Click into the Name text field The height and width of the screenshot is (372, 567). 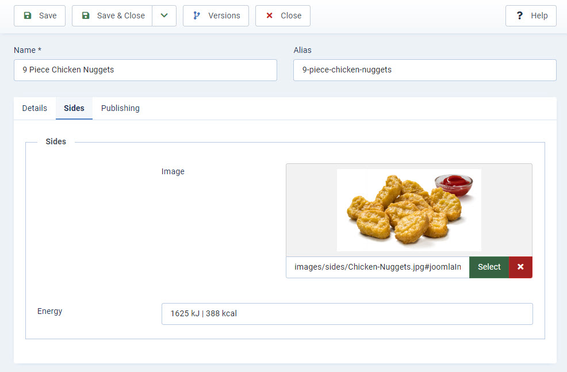pyautogui.click(x=145, y=70)
